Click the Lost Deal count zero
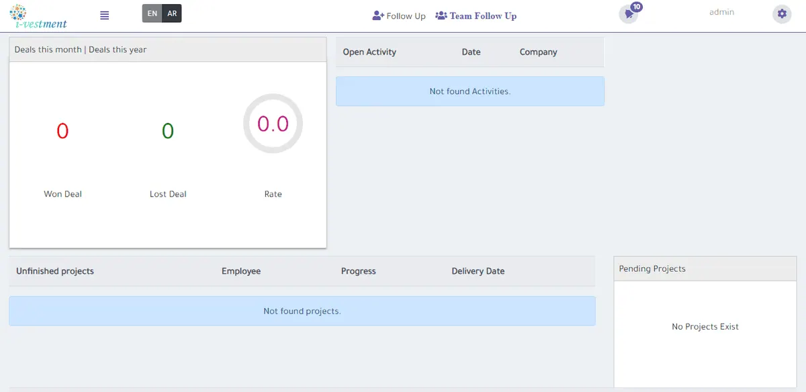806x392 pixels. coord(168,131)
